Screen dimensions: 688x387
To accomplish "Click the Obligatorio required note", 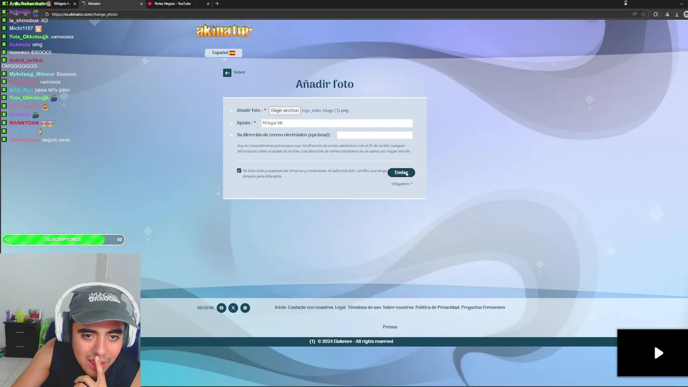I will (x=402, y=184).
